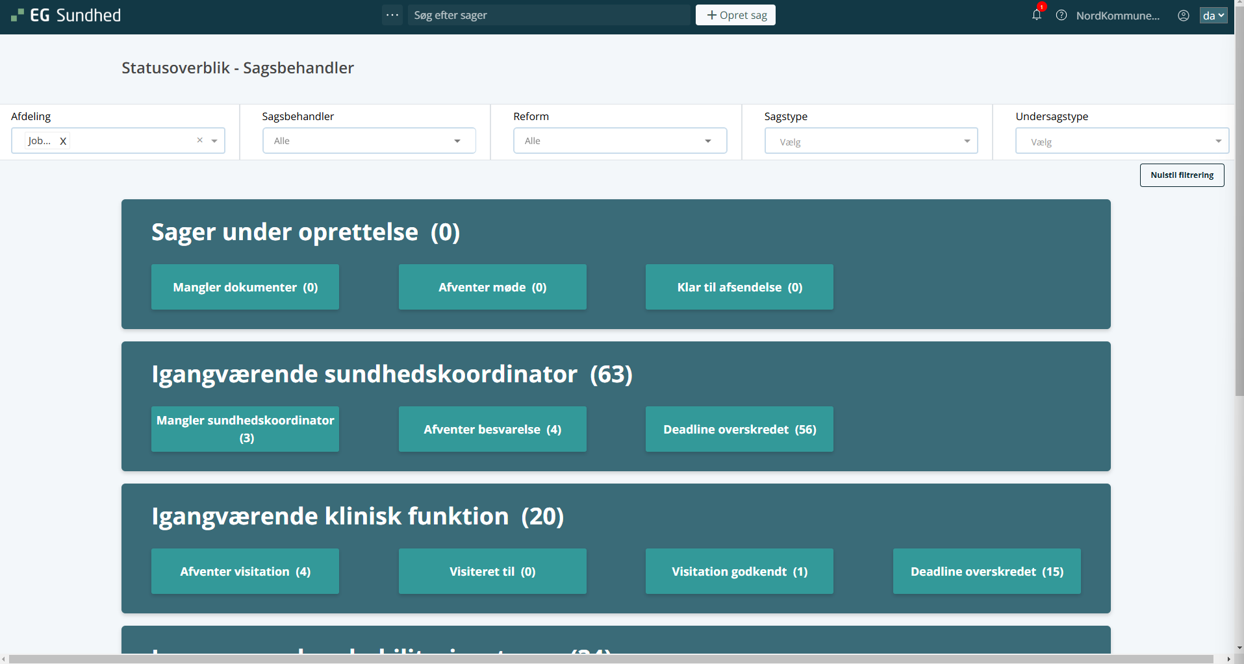Open the Sagsbehandler dropdown
The height and width of the screenshot is (664, 1244).
click(x=369, y=141)
